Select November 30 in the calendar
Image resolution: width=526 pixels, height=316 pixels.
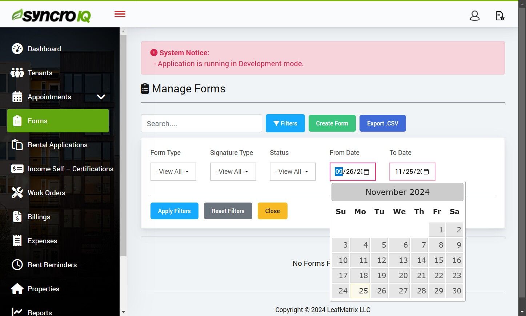[454, 291]
